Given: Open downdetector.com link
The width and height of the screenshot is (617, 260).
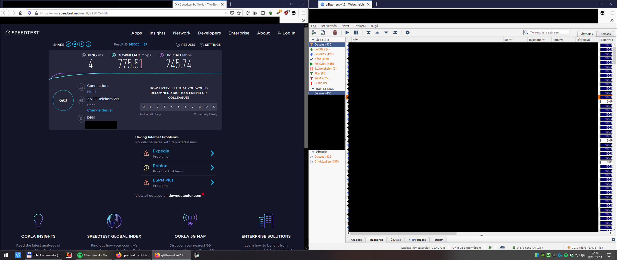Looking at the screenshot, I should [185, 196].
